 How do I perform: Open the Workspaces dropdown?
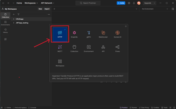click(x=31, y=3)
